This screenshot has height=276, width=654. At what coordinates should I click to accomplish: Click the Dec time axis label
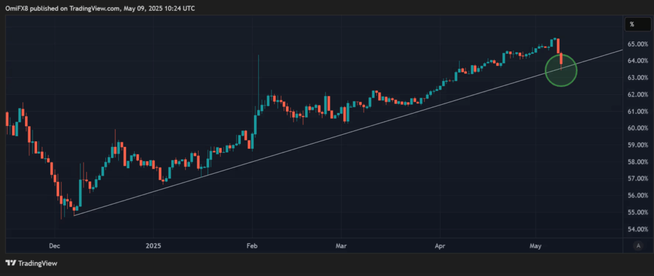pos(55,246)
